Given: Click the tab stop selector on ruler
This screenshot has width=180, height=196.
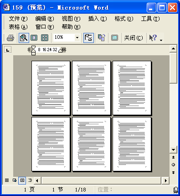Looking at the screenshot, I should 8,50.
